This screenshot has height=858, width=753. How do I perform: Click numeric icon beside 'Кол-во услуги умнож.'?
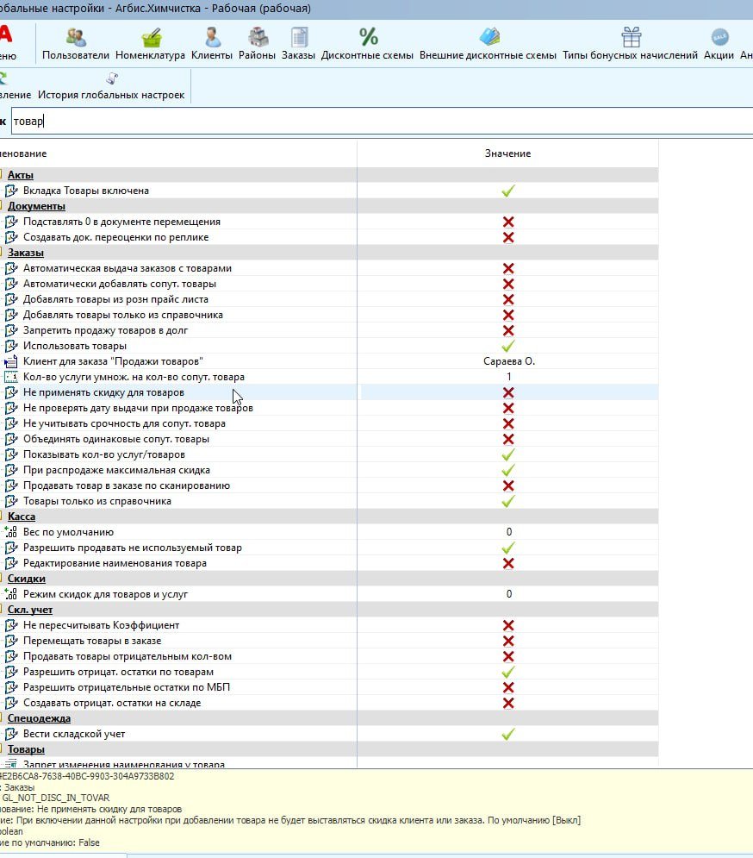pos(11,377)
